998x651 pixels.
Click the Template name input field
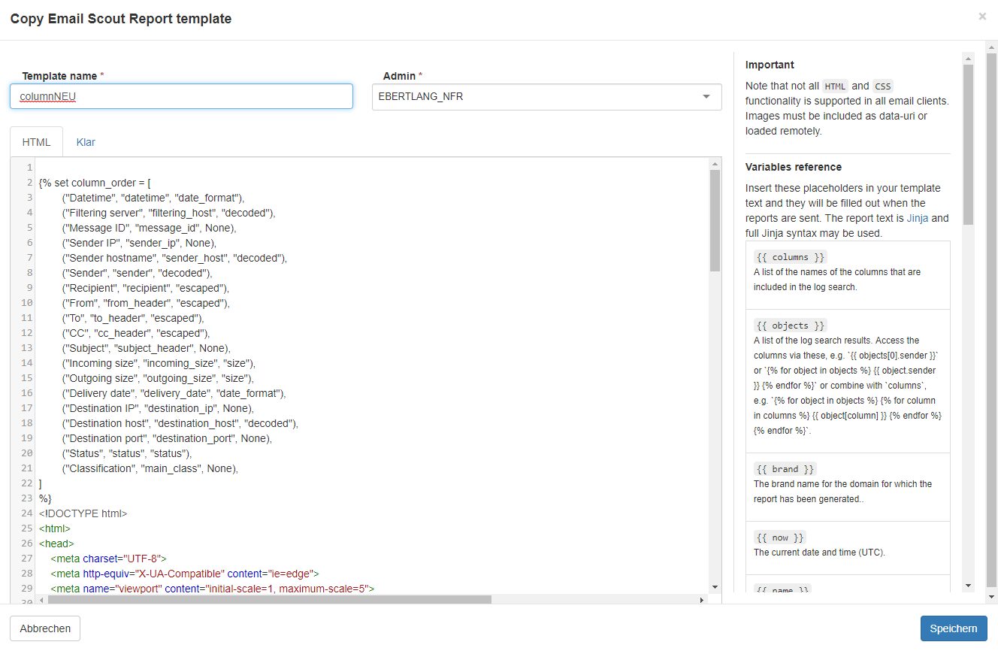click(x=181, y=96)
